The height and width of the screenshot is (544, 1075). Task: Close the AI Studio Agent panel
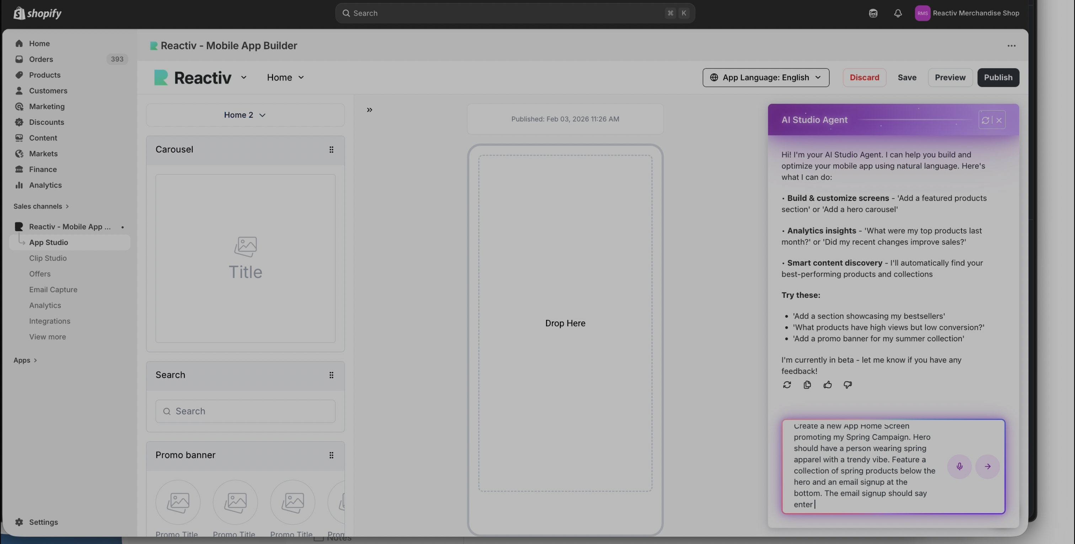pyautogui.click(x=999, y=120)
